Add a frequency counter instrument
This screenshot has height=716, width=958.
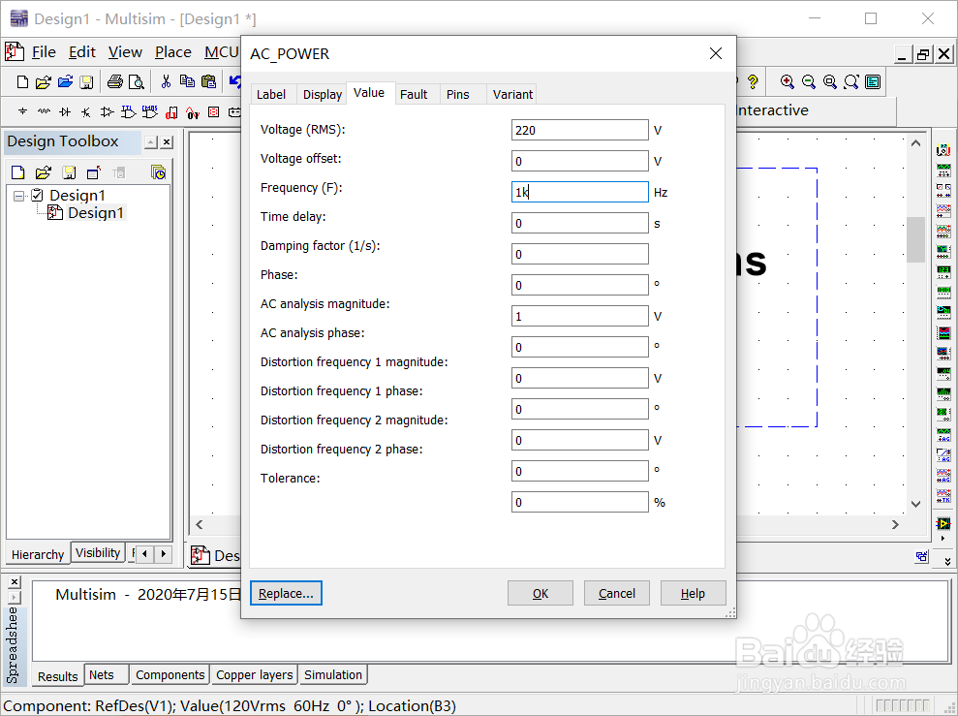(x=943, y=271)
